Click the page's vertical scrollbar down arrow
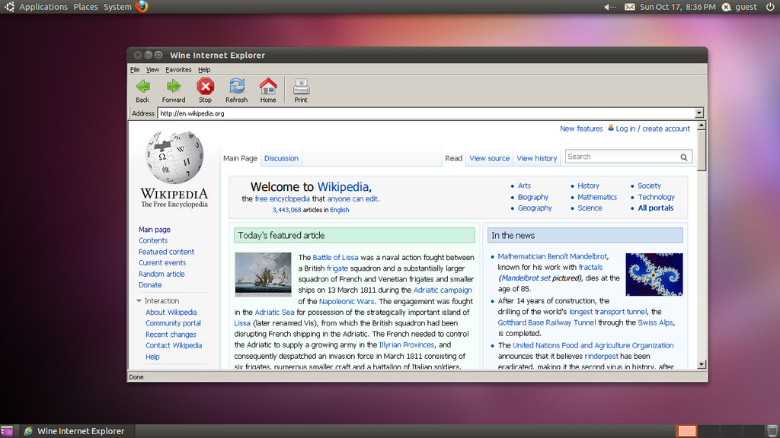Viewport: 780px width, 438px height. coord(702,364)
